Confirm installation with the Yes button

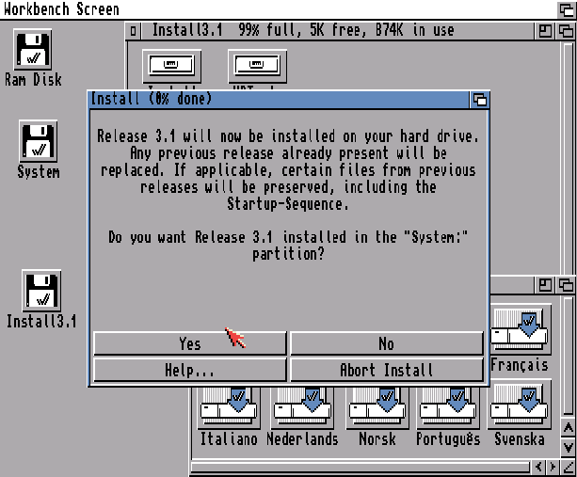190,343
